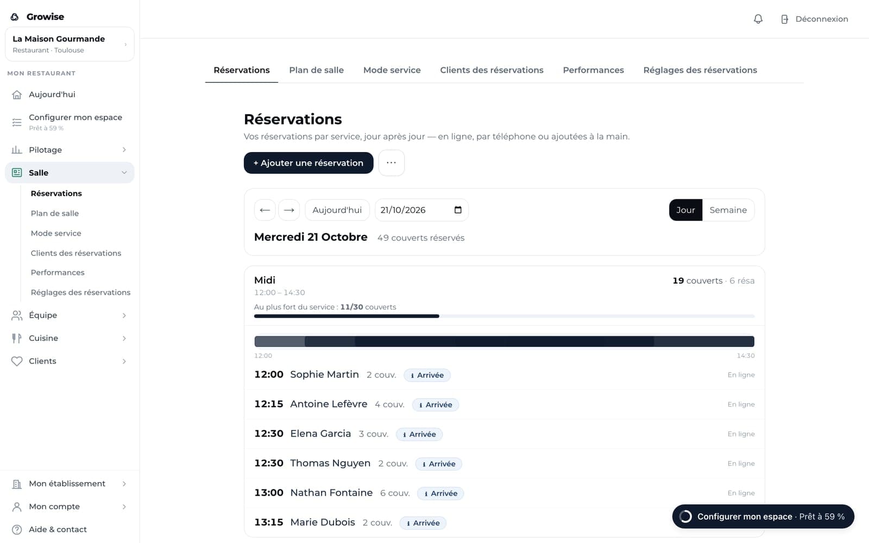Click the Midi service timeline bar

pos(504,342)
